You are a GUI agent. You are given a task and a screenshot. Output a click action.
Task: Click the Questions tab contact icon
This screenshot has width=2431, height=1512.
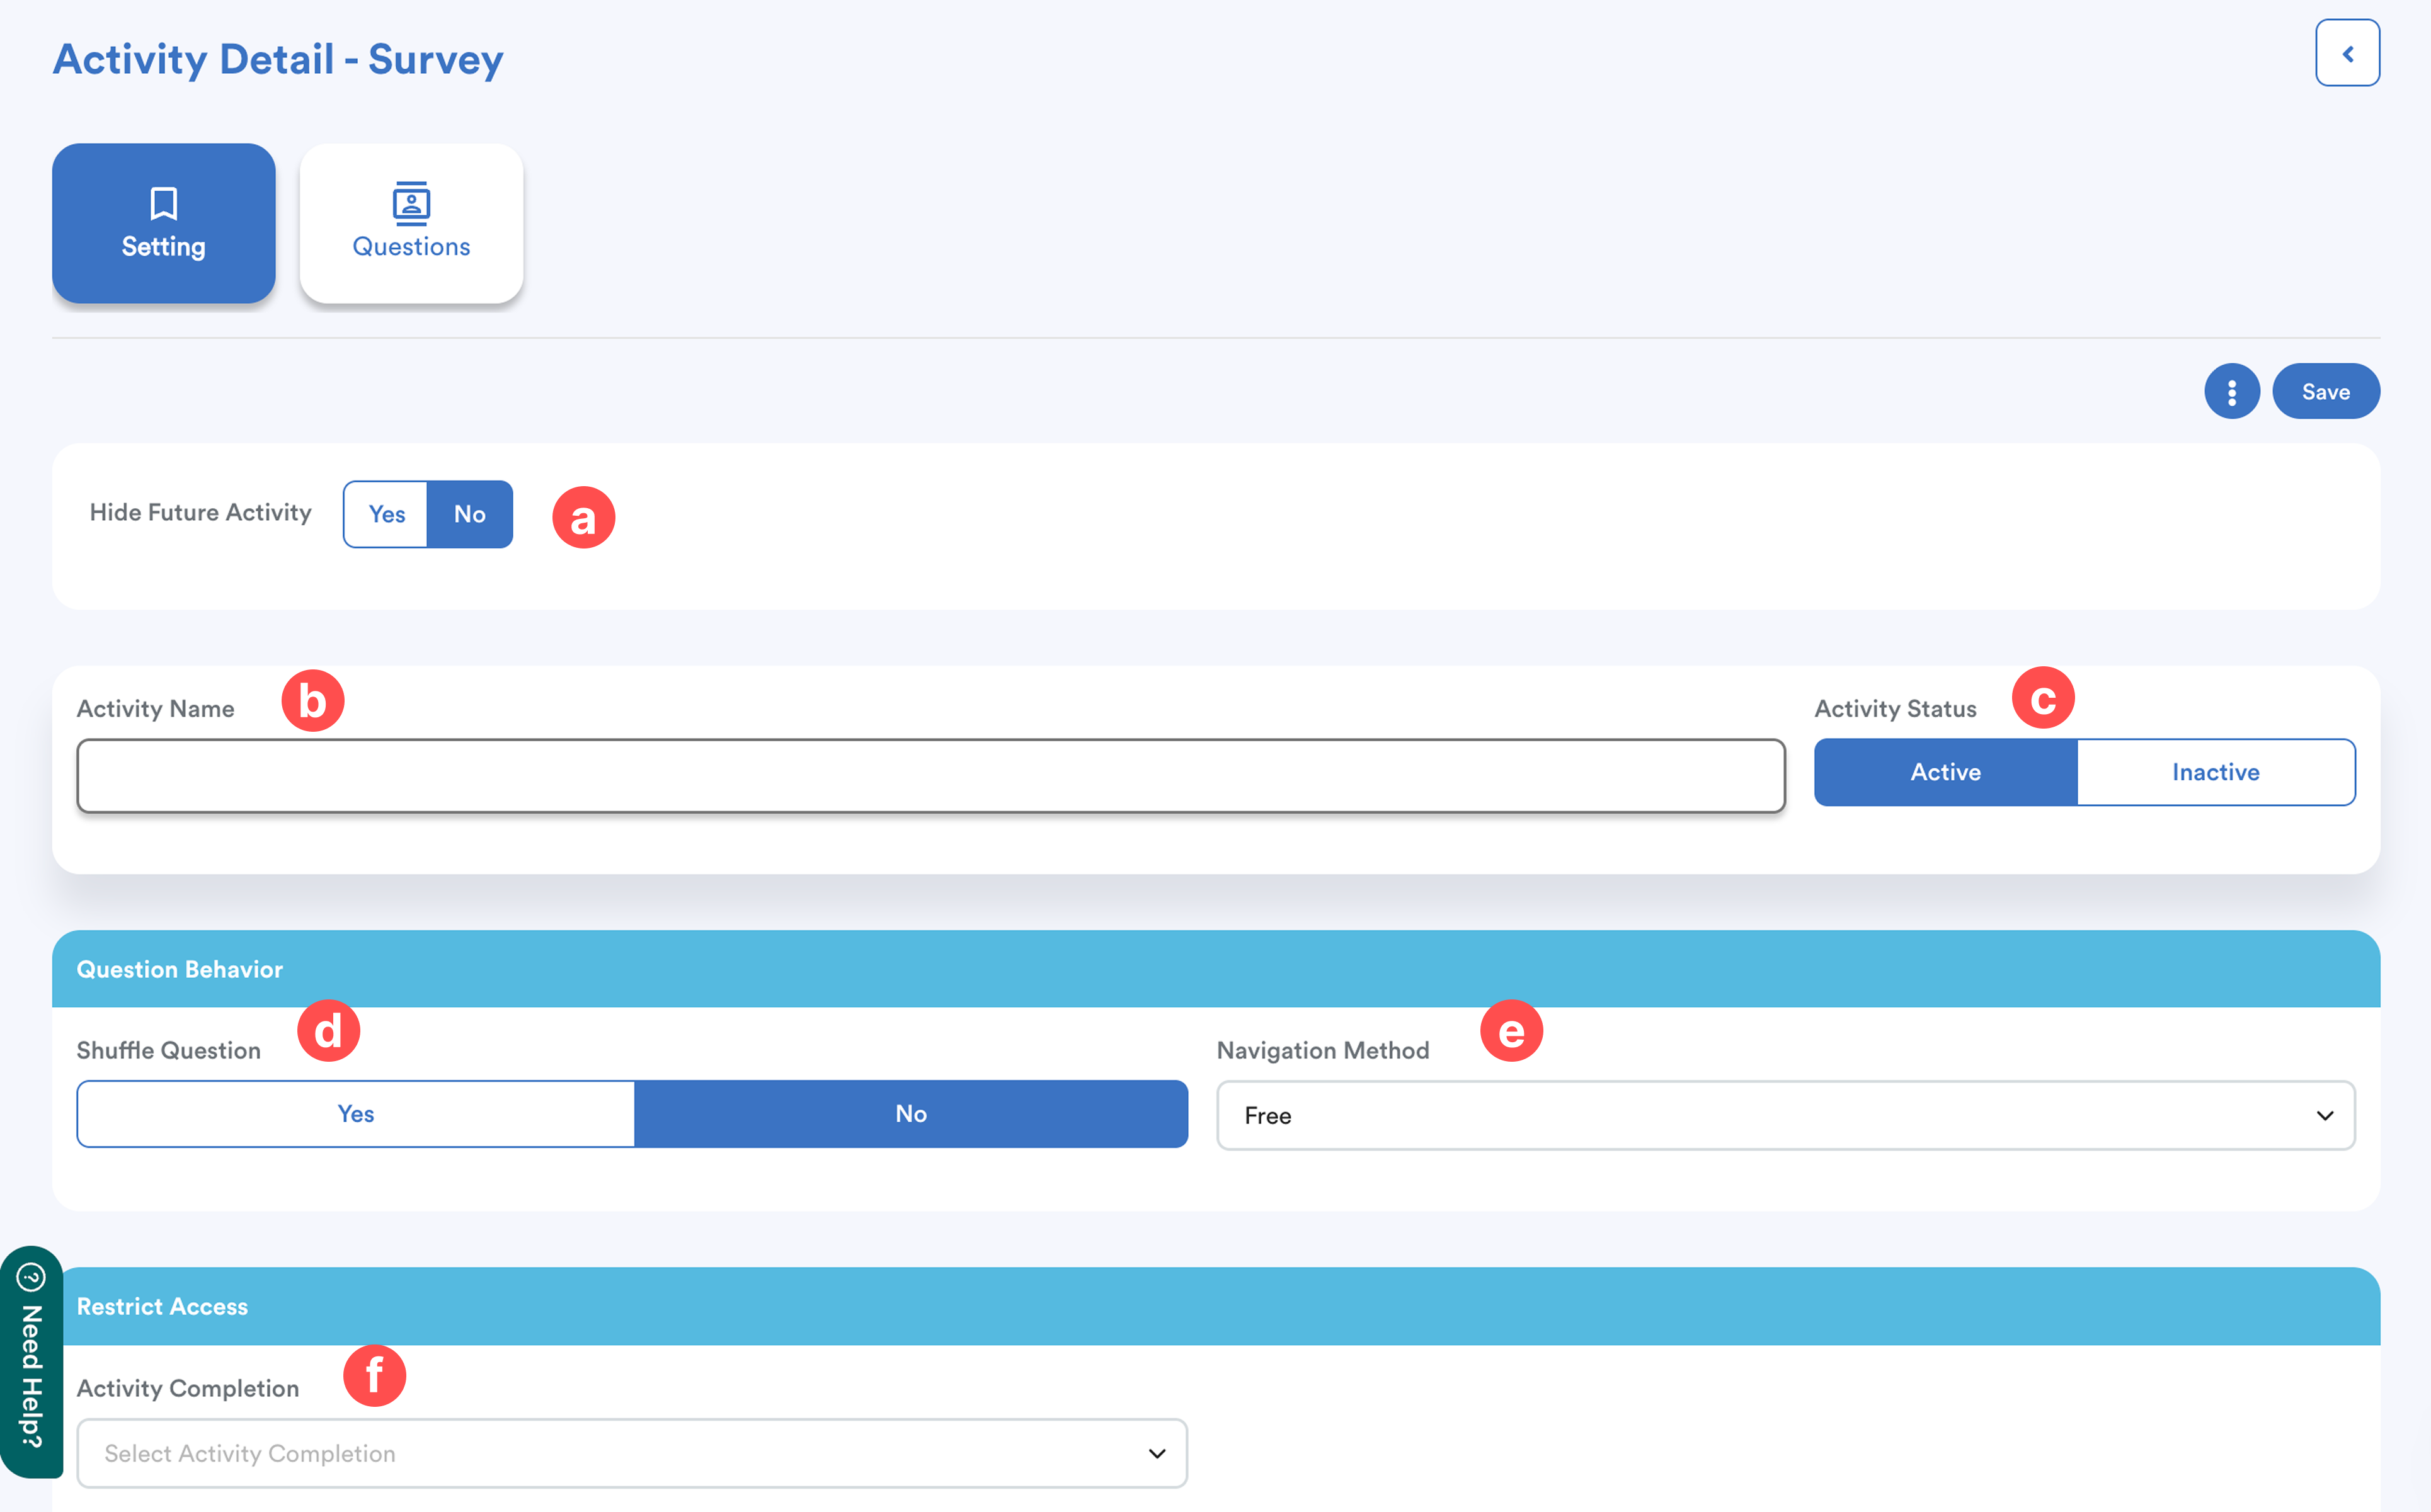click(411, 204)
